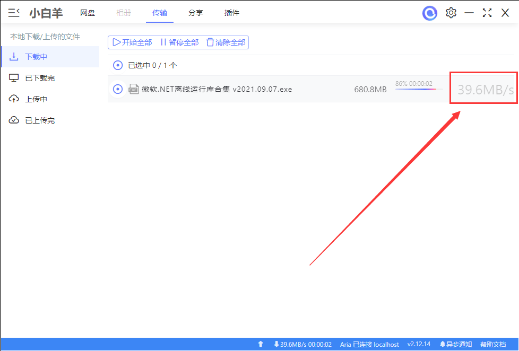This screenshot has height=351, width=519.
Task: Select the 下载中 sidebar item
Action: [50, 57]
